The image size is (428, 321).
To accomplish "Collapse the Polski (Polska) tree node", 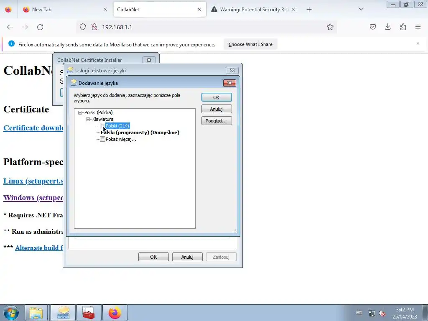I will [80, 112].
